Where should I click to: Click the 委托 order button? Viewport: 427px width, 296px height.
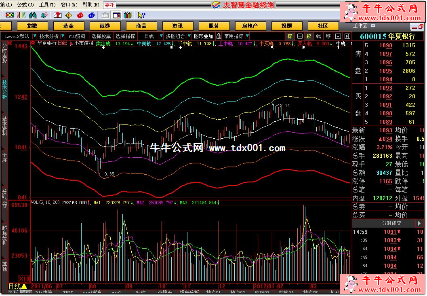click(110, 4)
